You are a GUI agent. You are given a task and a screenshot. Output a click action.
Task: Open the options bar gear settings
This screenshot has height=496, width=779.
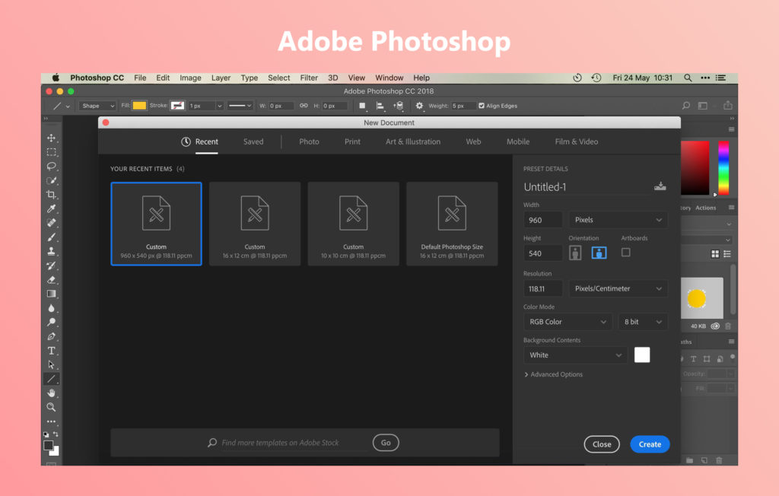tap(419, 106)
